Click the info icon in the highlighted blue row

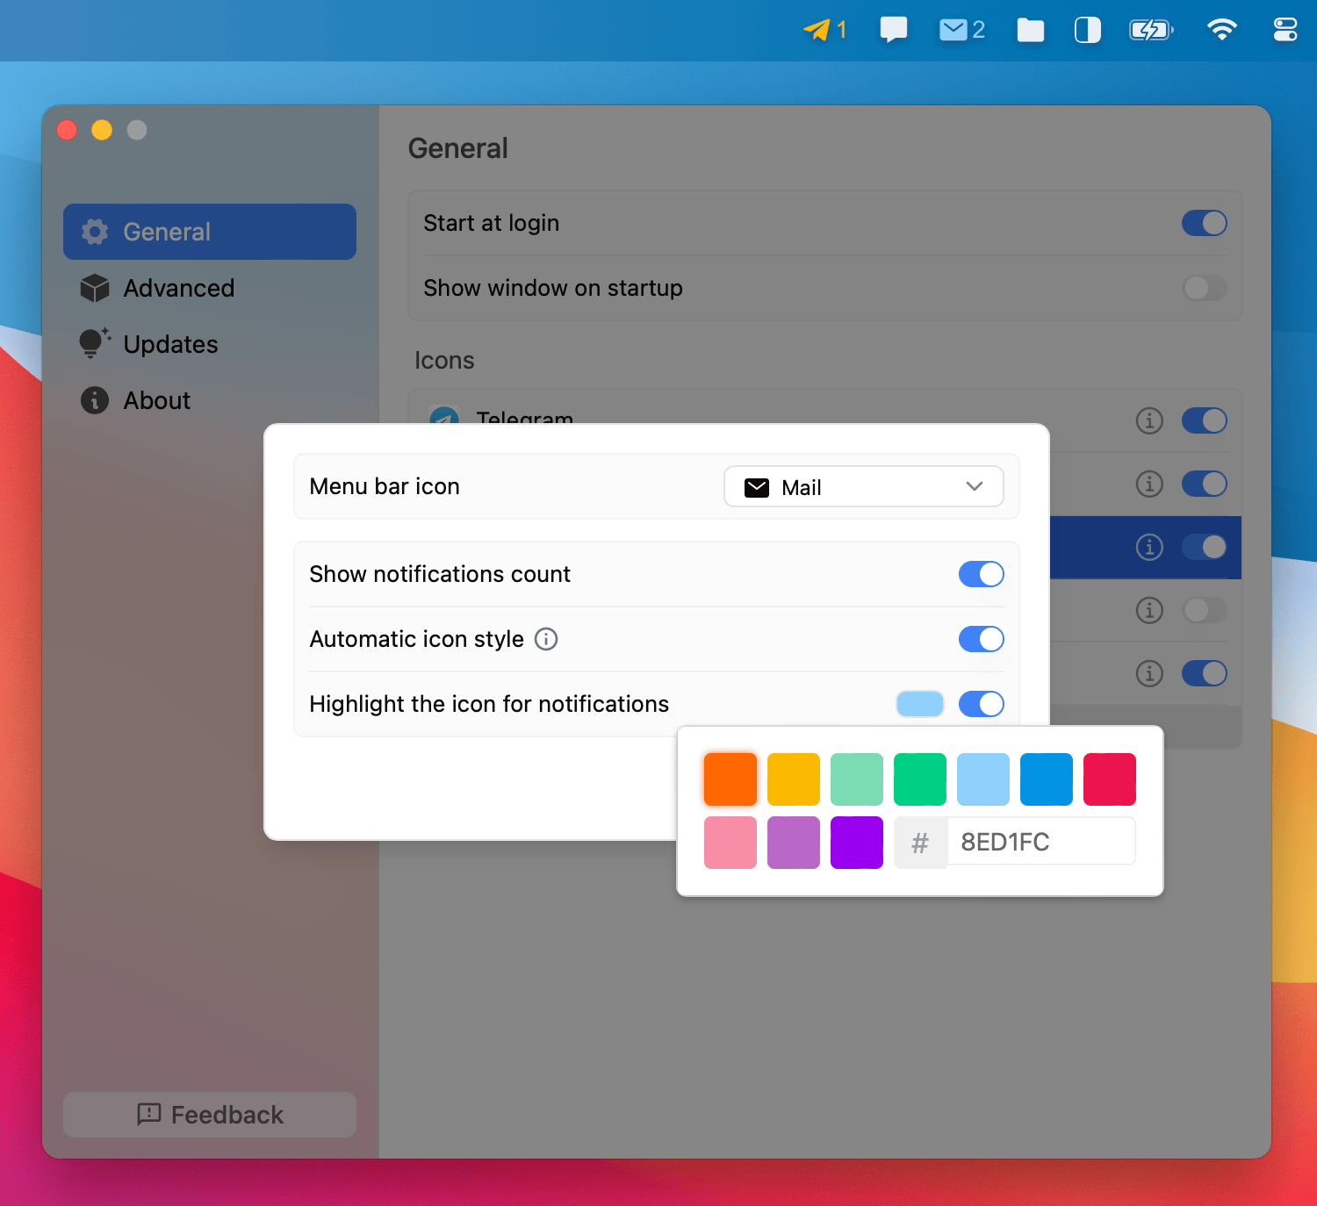pos(1149,547)
